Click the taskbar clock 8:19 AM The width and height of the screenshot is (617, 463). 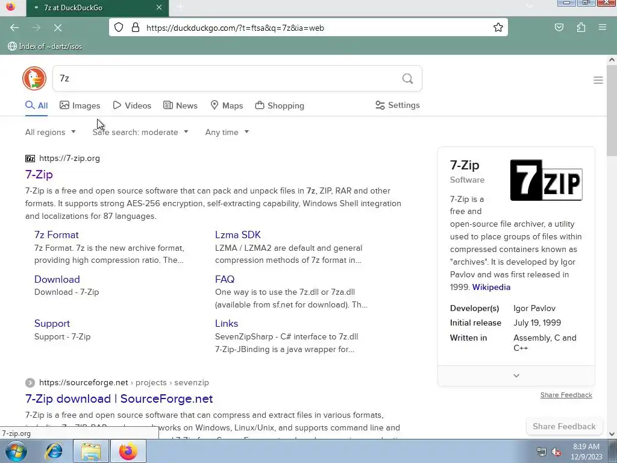pyautogui.click(x=586, y=447)
